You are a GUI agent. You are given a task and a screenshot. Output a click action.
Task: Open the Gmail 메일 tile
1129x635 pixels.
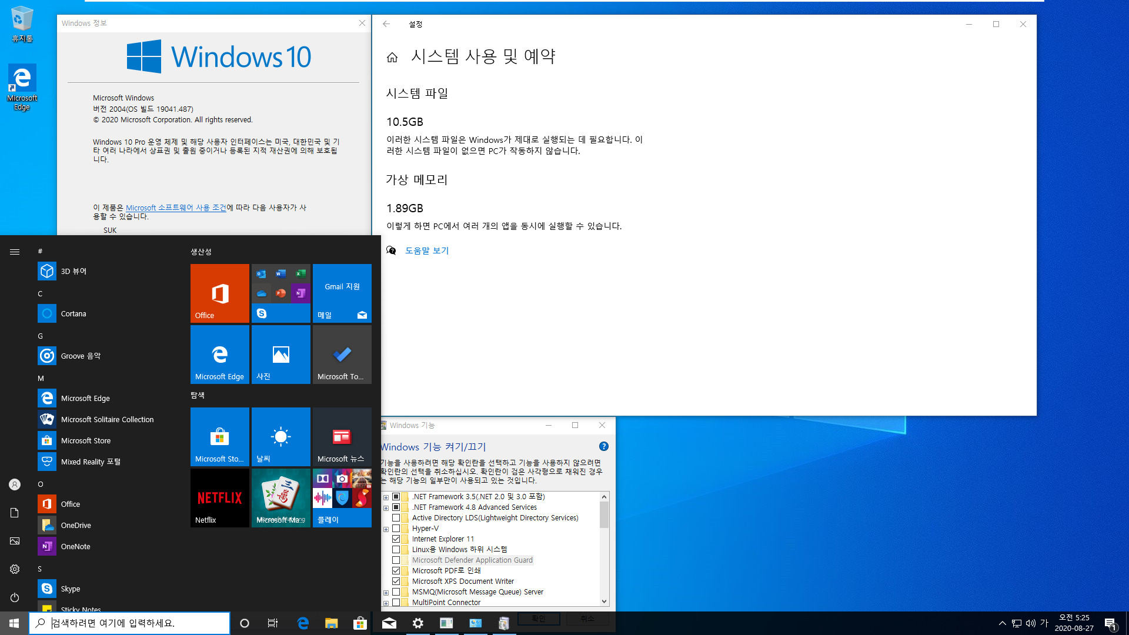342,293
